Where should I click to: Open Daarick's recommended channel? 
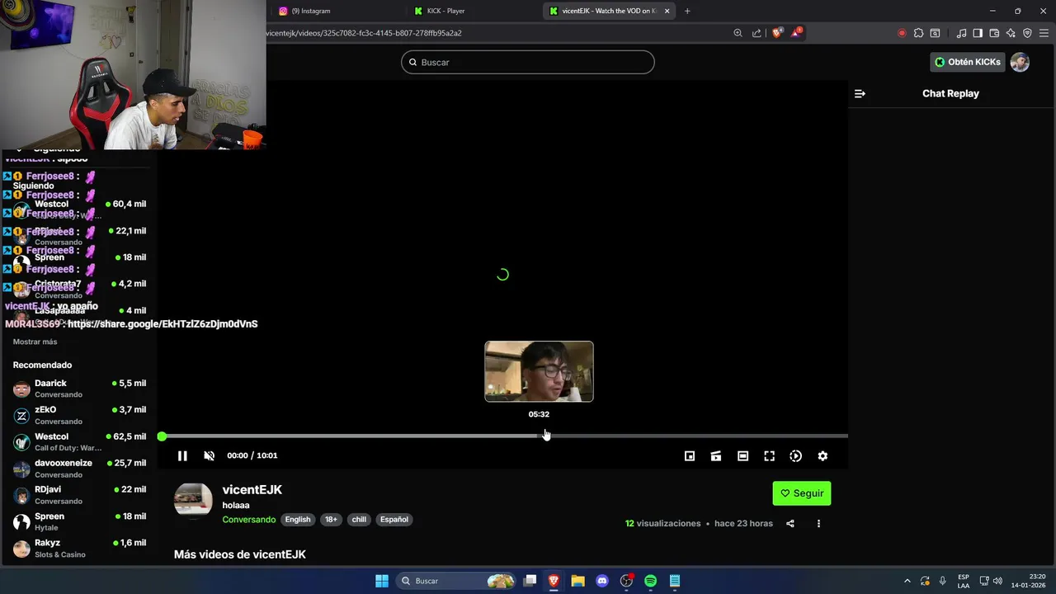point(78,389)
